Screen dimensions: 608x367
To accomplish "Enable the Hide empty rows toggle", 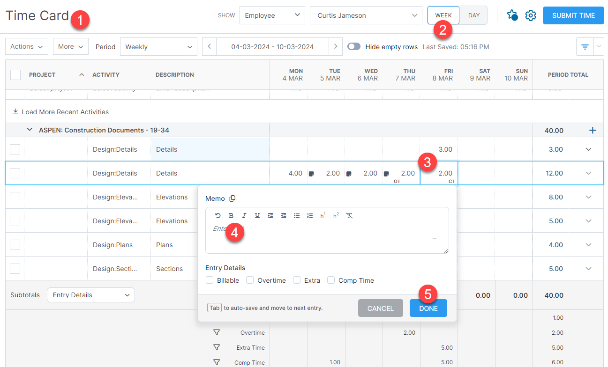I will tap(354, 46).
